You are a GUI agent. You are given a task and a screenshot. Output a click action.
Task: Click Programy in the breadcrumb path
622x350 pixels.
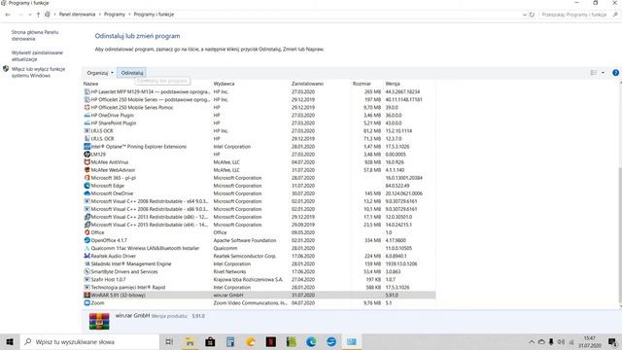click(115, 15)
